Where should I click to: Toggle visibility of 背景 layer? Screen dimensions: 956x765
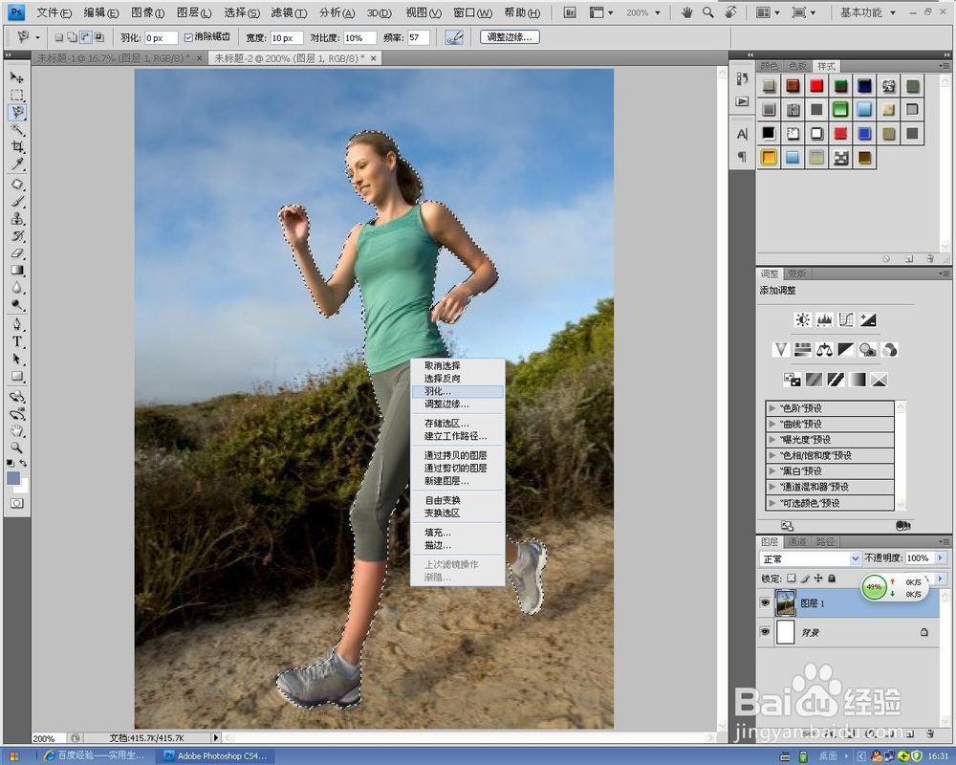point(765,632)
